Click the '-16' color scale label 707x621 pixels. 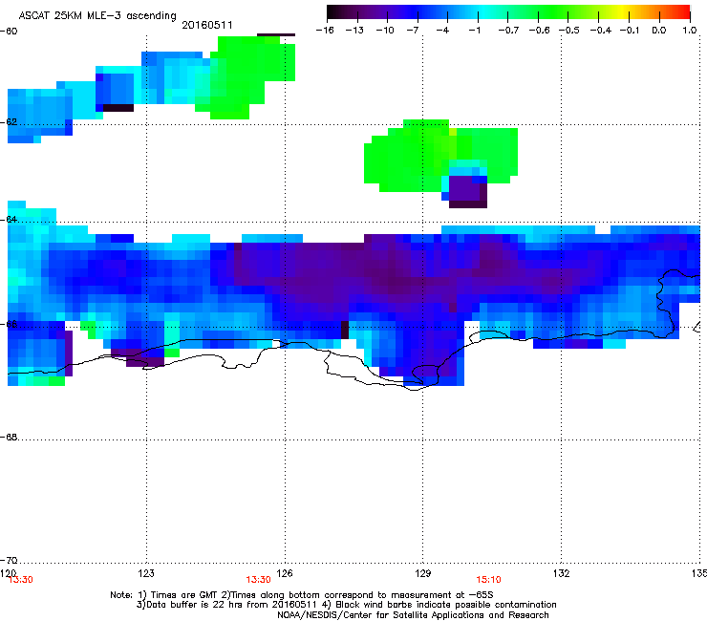coord(325,31)
